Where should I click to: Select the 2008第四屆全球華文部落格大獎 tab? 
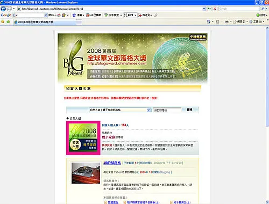45,22
